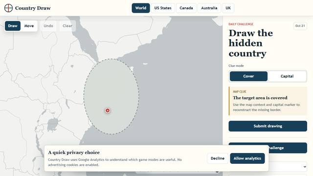Open the dropdown chevron below the privacy banner
The image size is (313, 176).
click(x=305, y=167)
